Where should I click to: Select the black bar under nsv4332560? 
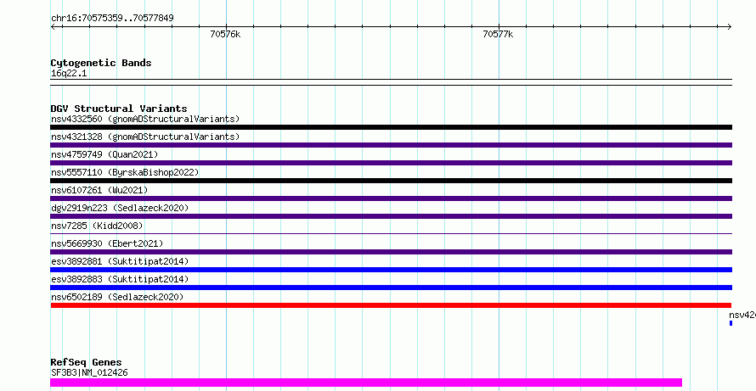click(391, 127)
